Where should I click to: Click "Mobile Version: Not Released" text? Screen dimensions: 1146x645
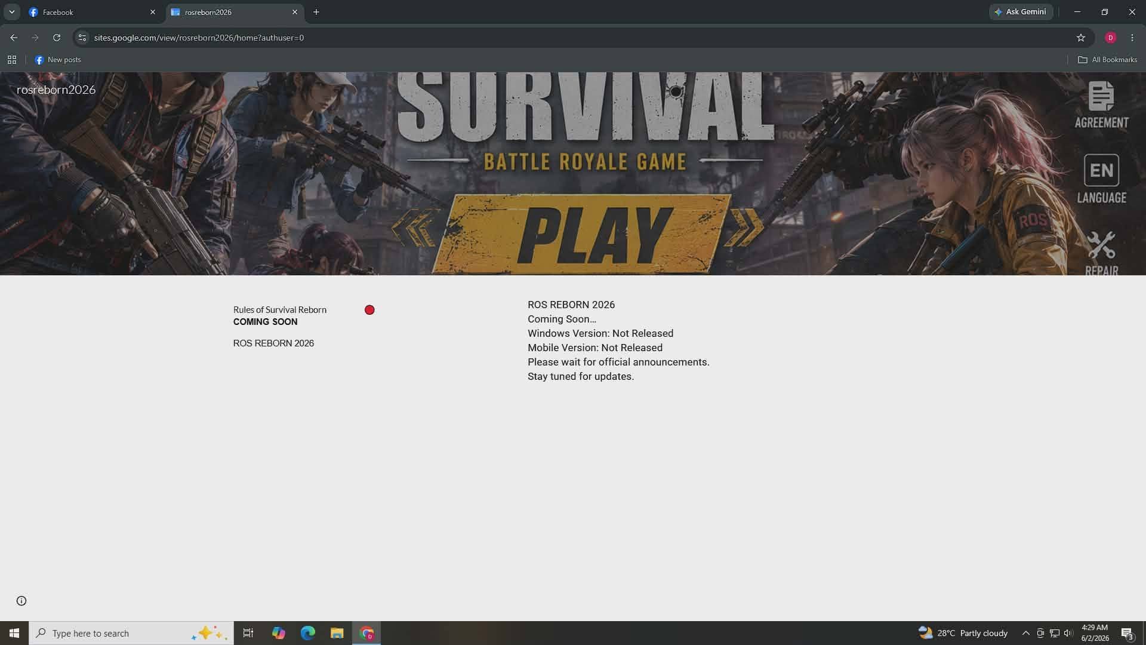[595, 348]
